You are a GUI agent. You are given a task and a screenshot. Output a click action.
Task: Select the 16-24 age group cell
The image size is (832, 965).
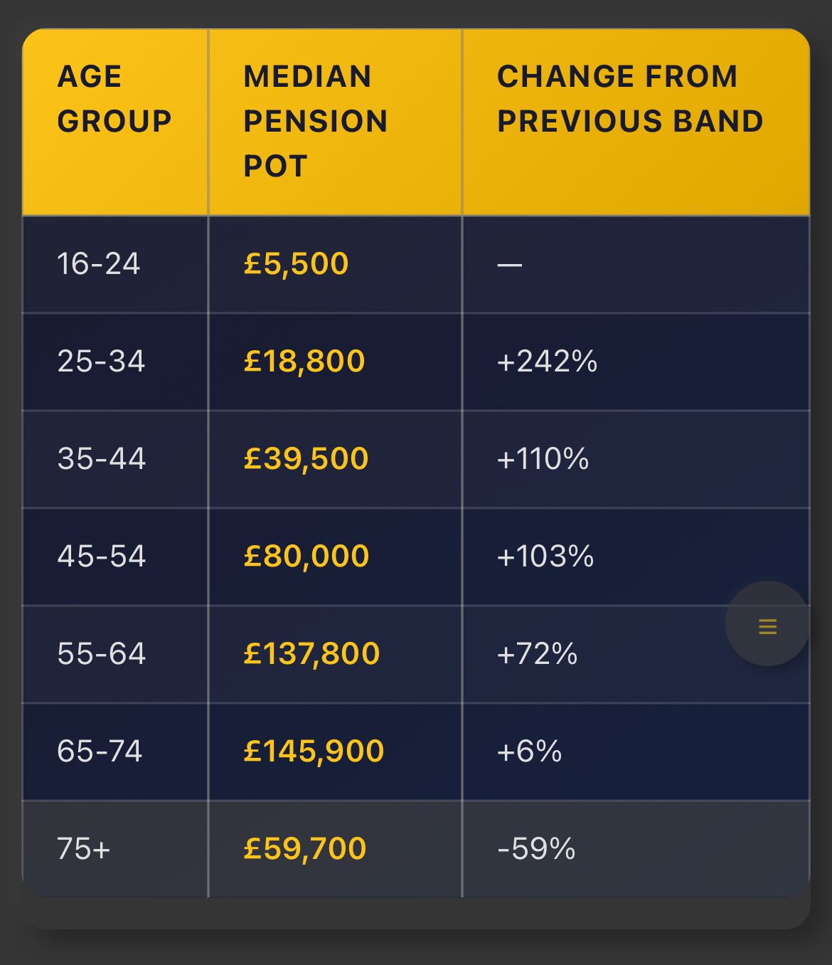[99, 264]
